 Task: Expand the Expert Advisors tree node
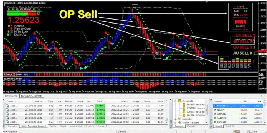(175, 123)
